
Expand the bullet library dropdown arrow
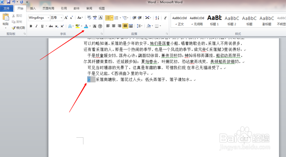(x=112, y=18)
